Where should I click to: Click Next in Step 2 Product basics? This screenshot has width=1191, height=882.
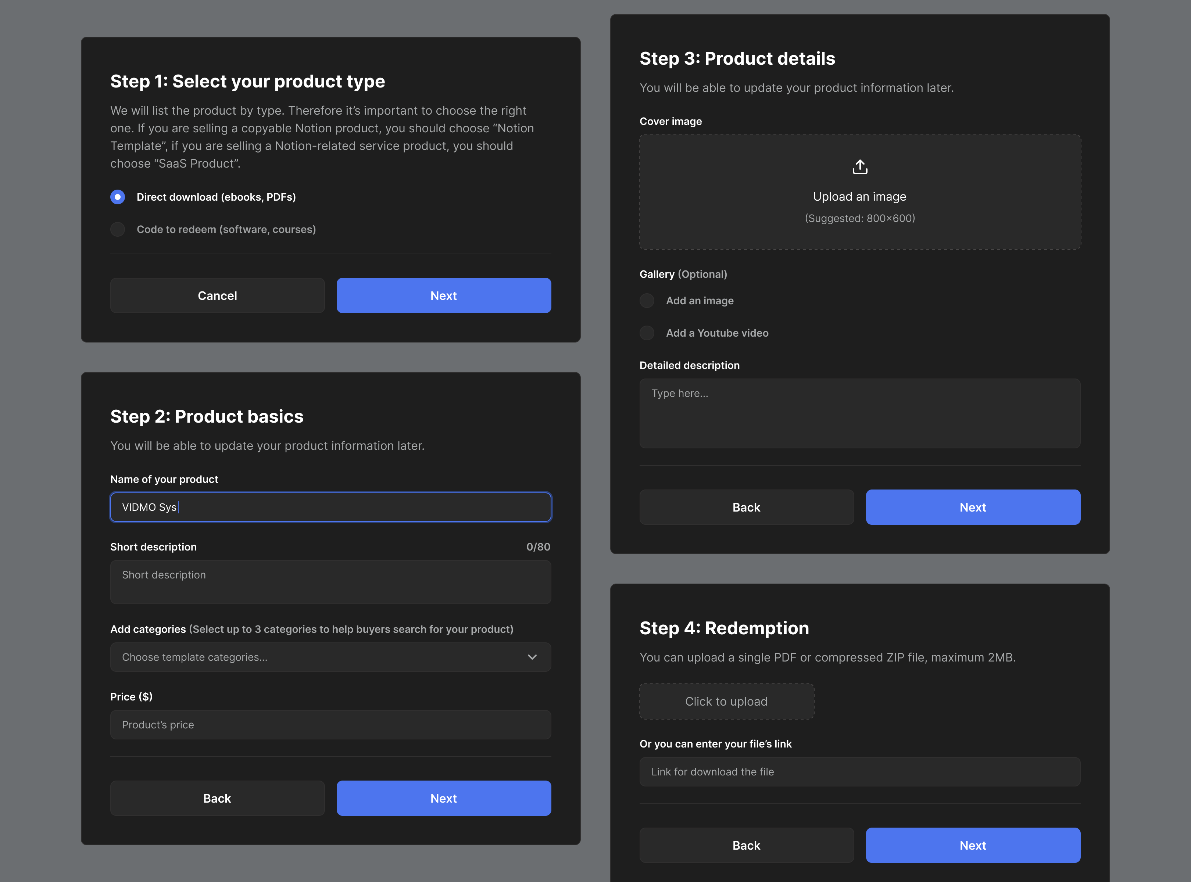click(x=443, y=798)
